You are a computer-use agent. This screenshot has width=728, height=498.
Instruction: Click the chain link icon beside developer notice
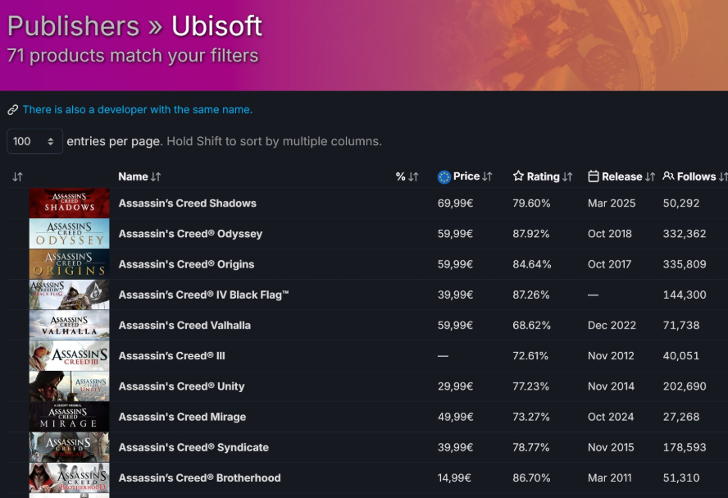[x=12, y=110]
